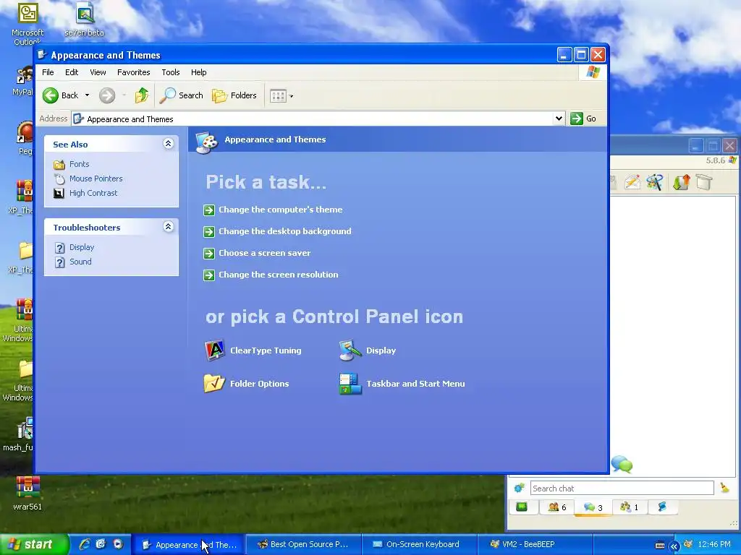Open the Search pane in toolbar
The image size is (741, 555).
point(182,95)
